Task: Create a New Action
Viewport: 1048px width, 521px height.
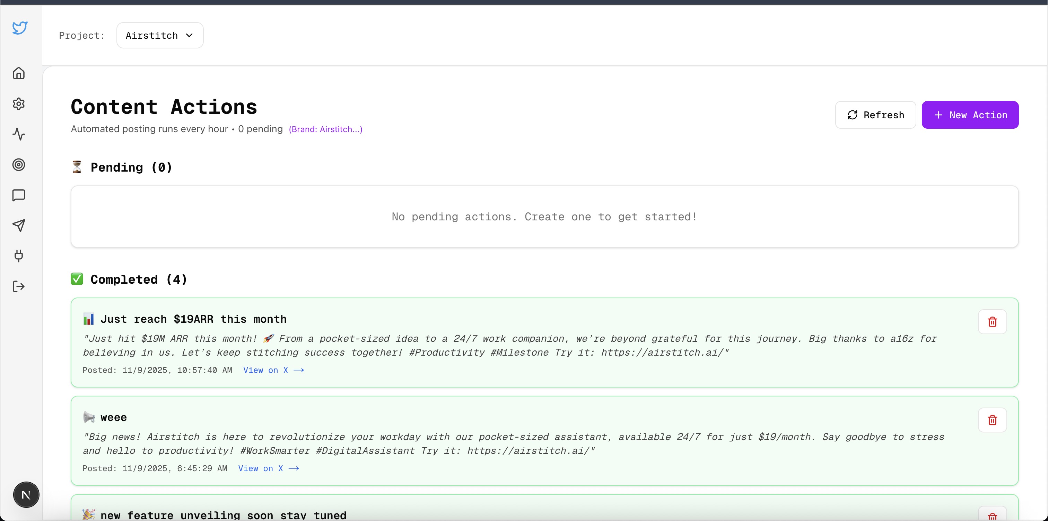Action: point(969,115)
